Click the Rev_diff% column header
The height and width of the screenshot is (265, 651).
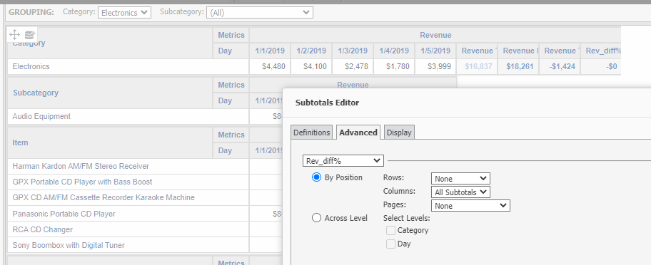pyautogui.click(x=601, y=51)
